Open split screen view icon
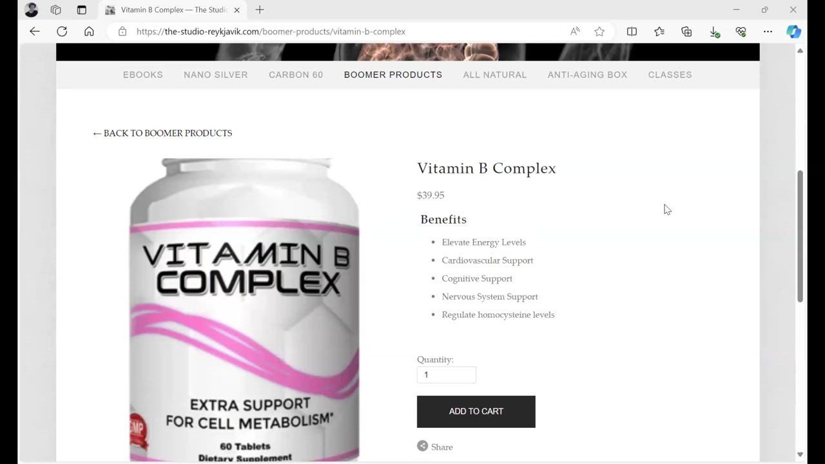The width and height of the screenshot is (825, 464). pos(632,32)
